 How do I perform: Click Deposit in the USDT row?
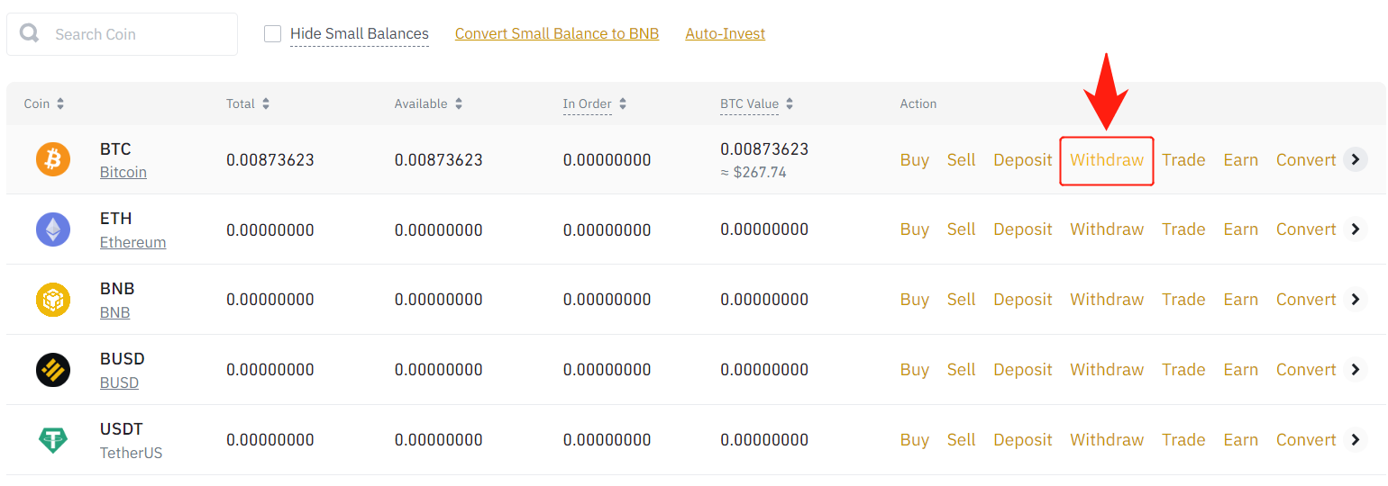tap(1023, 440)
